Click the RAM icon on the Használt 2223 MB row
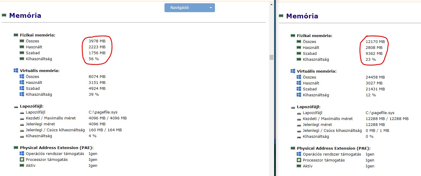 click(22, 47)
